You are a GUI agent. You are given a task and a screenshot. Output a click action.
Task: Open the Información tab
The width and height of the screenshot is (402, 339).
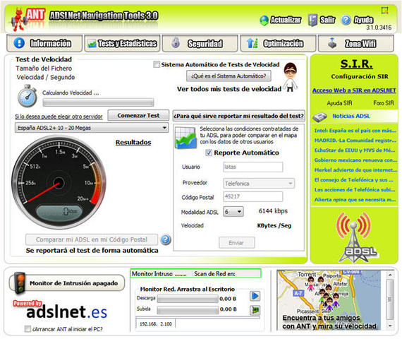click(x=44, y=43)
